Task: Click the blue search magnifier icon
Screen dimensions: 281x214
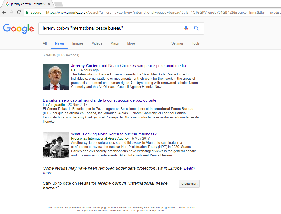Action: pos(196,28)
